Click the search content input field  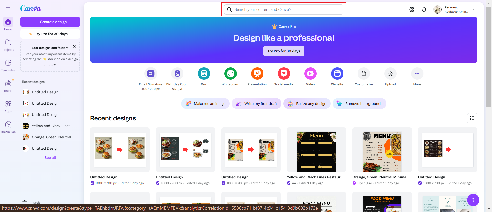[x=284, y=9]
